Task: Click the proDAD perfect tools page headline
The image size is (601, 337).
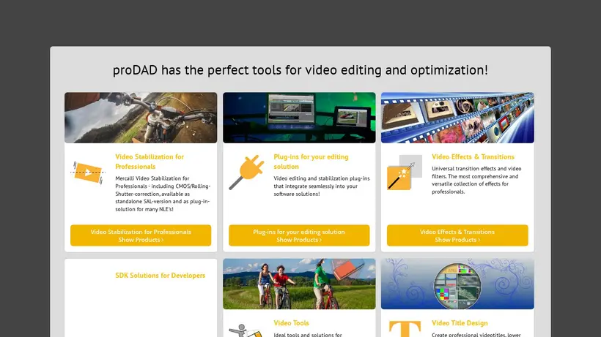Action: tap(300, 70)
